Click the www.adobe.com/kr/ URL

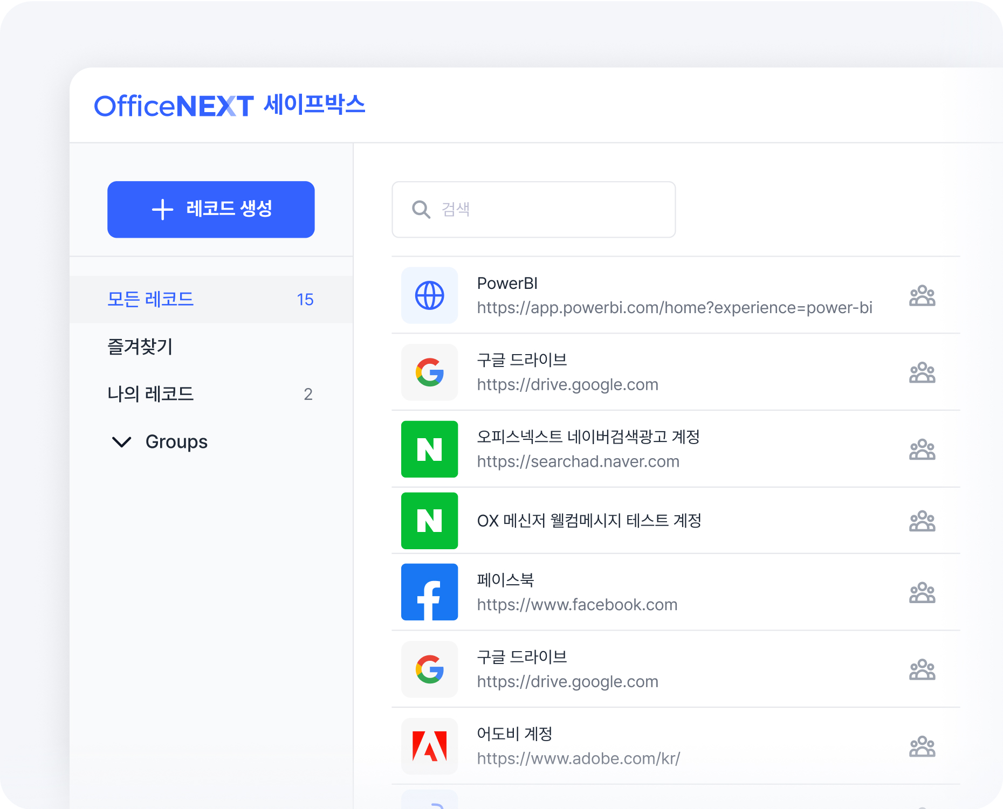click(x=579, y=759)
